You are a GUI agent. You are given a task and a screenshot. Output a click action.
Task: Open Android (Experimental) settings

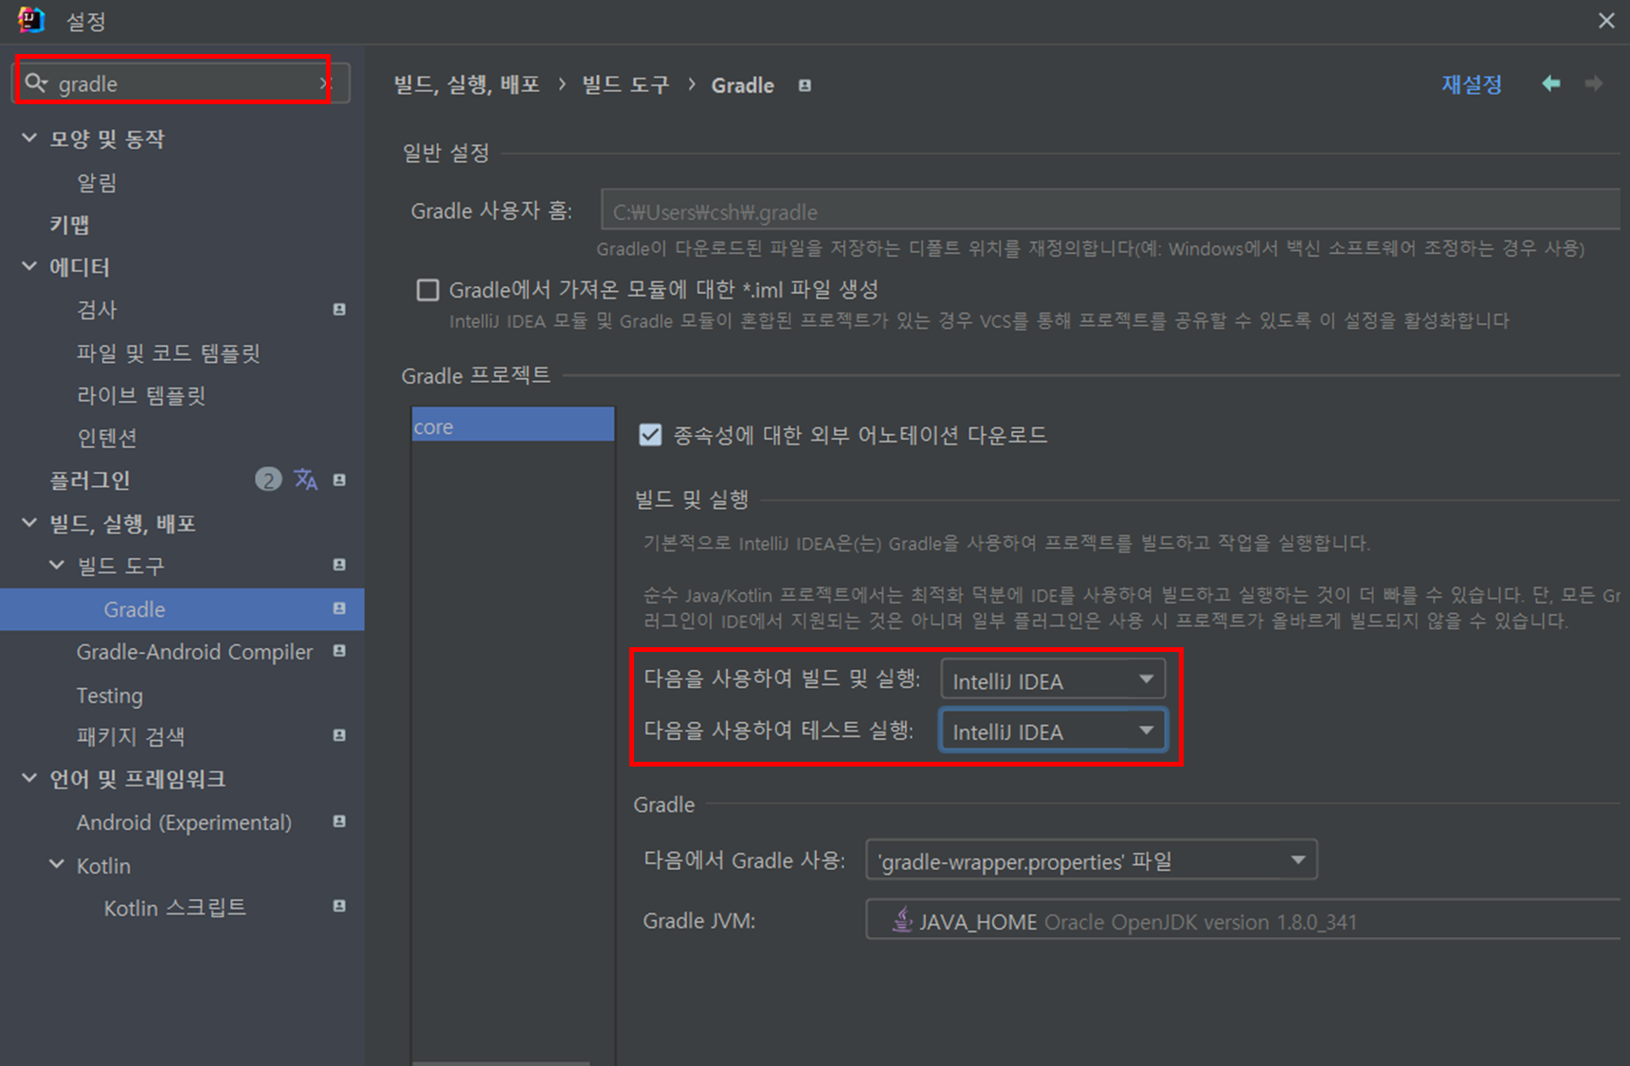point(184,822)
